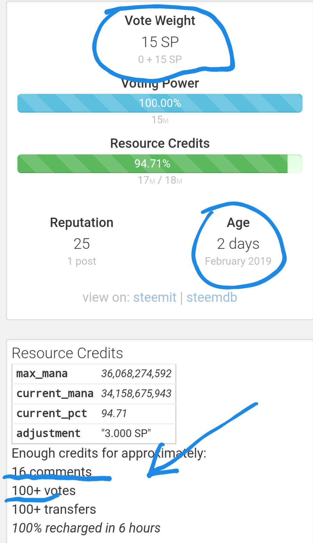Click the current_mana value 34,158,675,943

coord(136,394)
